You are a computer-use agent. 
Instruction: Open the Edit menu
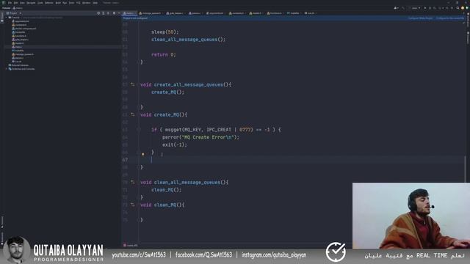[16, 3]
